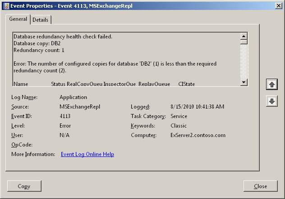Viewport: 285px width, 199px height.
Task: Click the MSExchangeRepl source value
Action: [x=80, y=107]
